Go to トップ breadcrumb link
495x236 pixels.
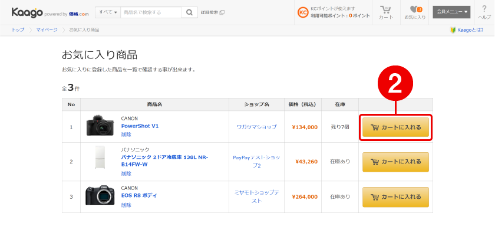[18, 30]
